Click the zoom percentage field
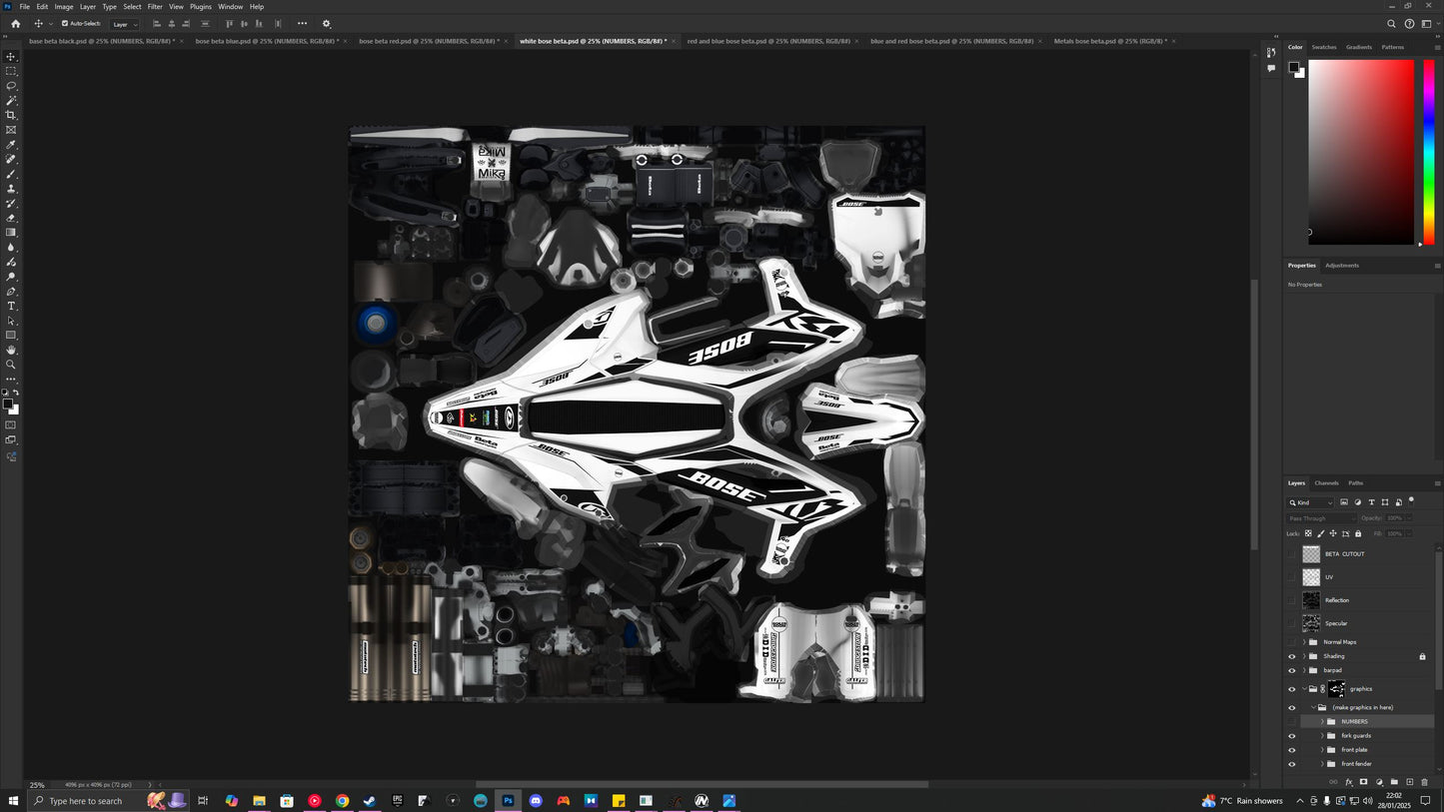This screenshot has width=1444, height=812. [x=37, y=785]
